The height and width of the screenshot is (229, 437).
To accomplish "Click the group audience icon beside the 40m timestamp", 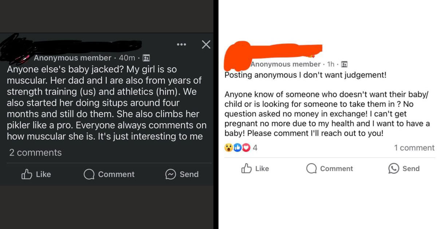I will pyautogui.click(x=146, y=57).
